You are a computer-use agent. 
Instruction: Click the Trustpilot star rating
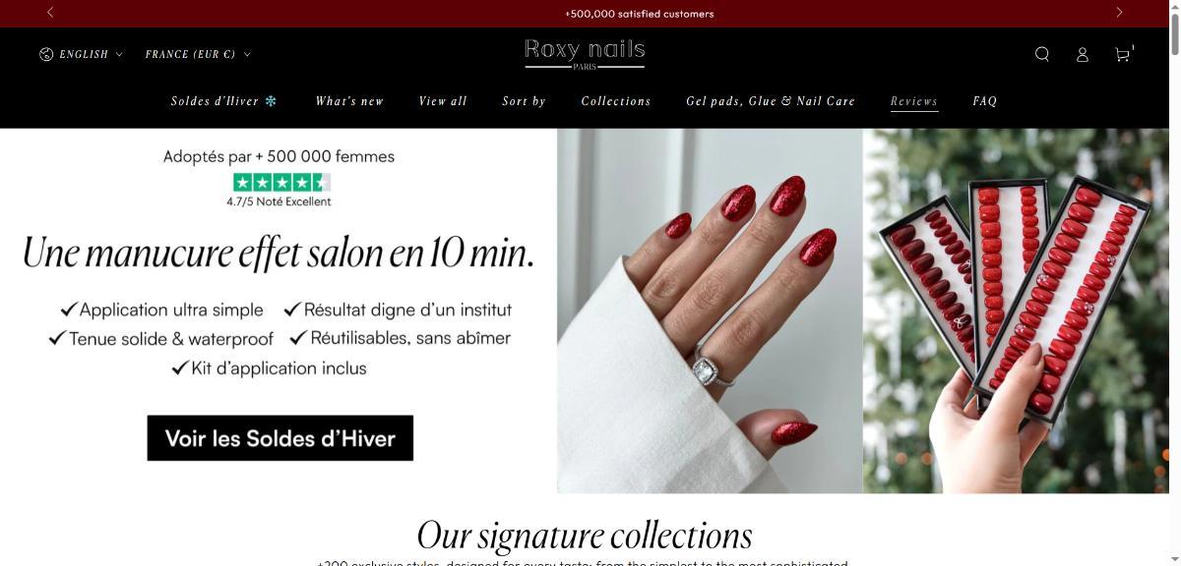[281, 182]
